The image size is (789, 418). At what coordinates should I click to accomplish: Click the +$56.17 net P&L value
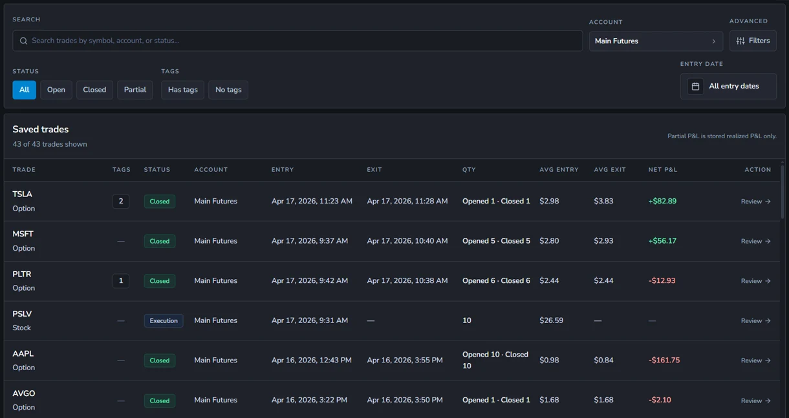[662, 241]
